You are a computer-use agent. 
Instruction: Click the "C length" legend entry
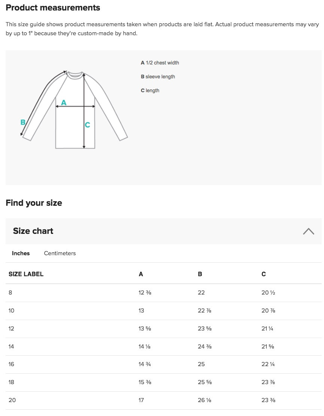pyautogui.click(x=150, y=91)
